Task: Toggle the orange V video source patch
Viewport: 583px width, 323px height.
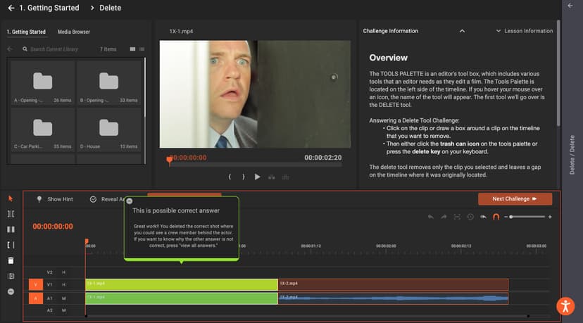Action: pyautogui.click(x=36, y=285)
